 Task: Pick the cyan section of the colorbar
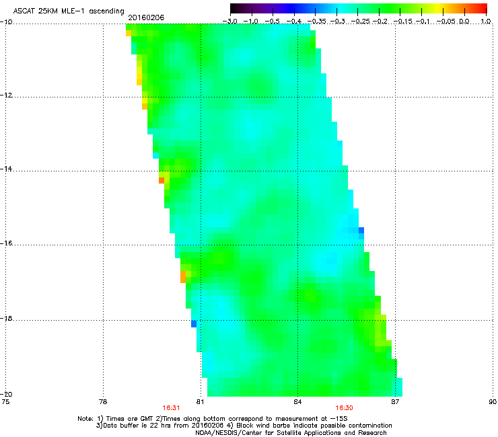(341, 8)
